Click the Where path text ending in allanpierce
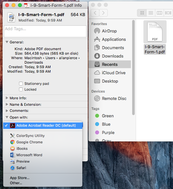 52,58
